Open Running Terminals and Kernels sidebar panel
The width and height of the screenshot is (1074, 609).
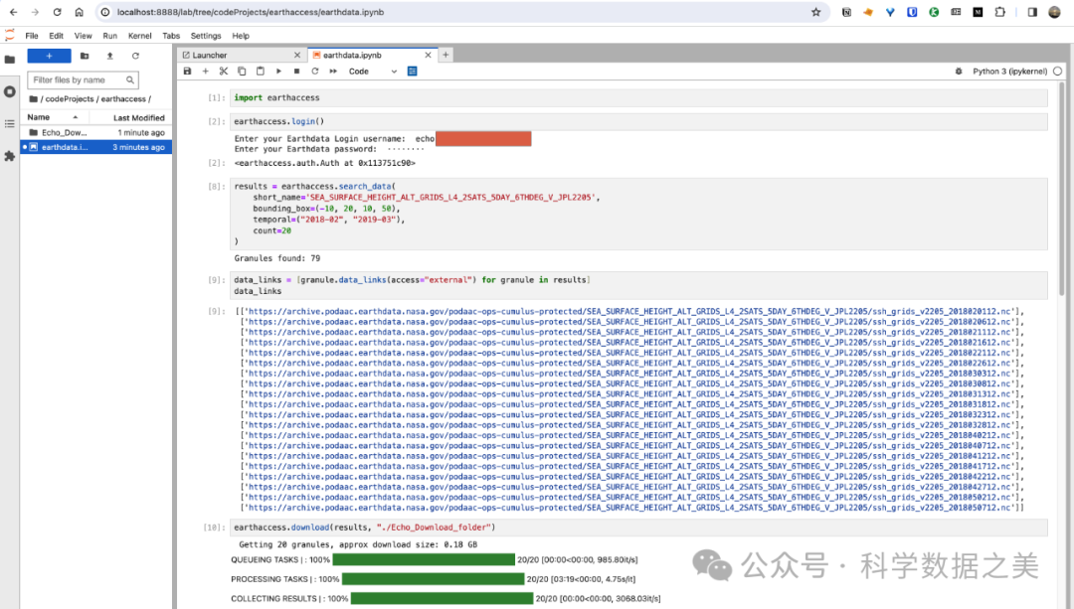tap(10, 91)
